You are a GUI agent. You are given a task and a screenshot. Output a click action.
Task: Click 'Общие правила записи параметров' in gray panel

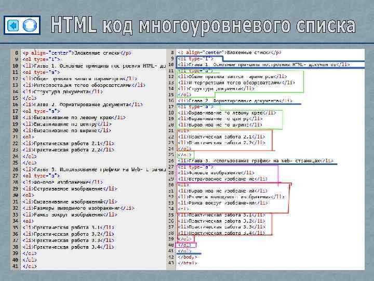pyautogui.click(x=80, y=79)
